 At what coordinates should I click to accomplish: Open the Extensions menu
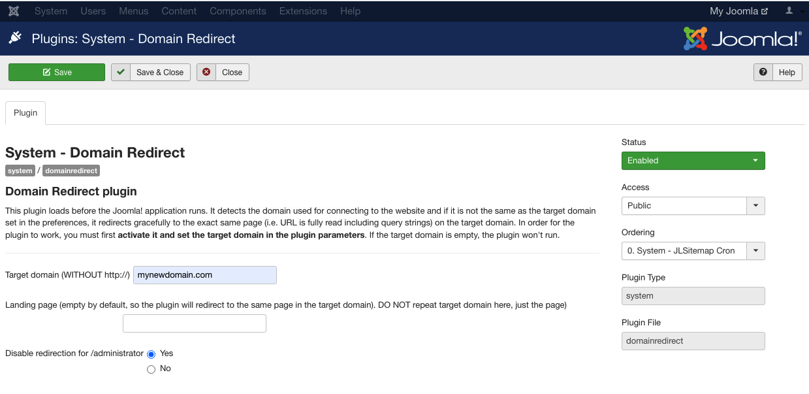(x=303, y=11)
